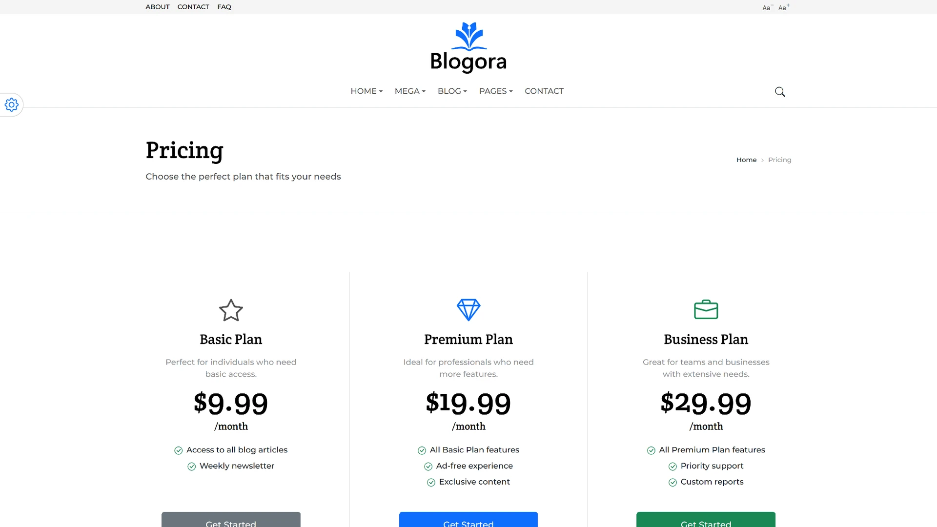This screenshot has width=937, height=527.
Task: Click checkmark beside Custom reports
Action: pos(672,483)
